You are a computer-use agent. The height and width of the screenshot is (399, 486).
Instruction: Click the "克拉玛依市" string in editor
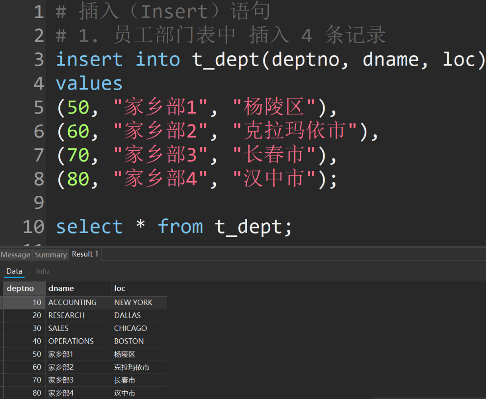coord(295,131)
